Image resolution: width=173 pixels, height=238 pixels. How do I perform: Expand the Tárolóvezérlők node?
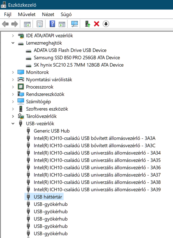(13, 116)
